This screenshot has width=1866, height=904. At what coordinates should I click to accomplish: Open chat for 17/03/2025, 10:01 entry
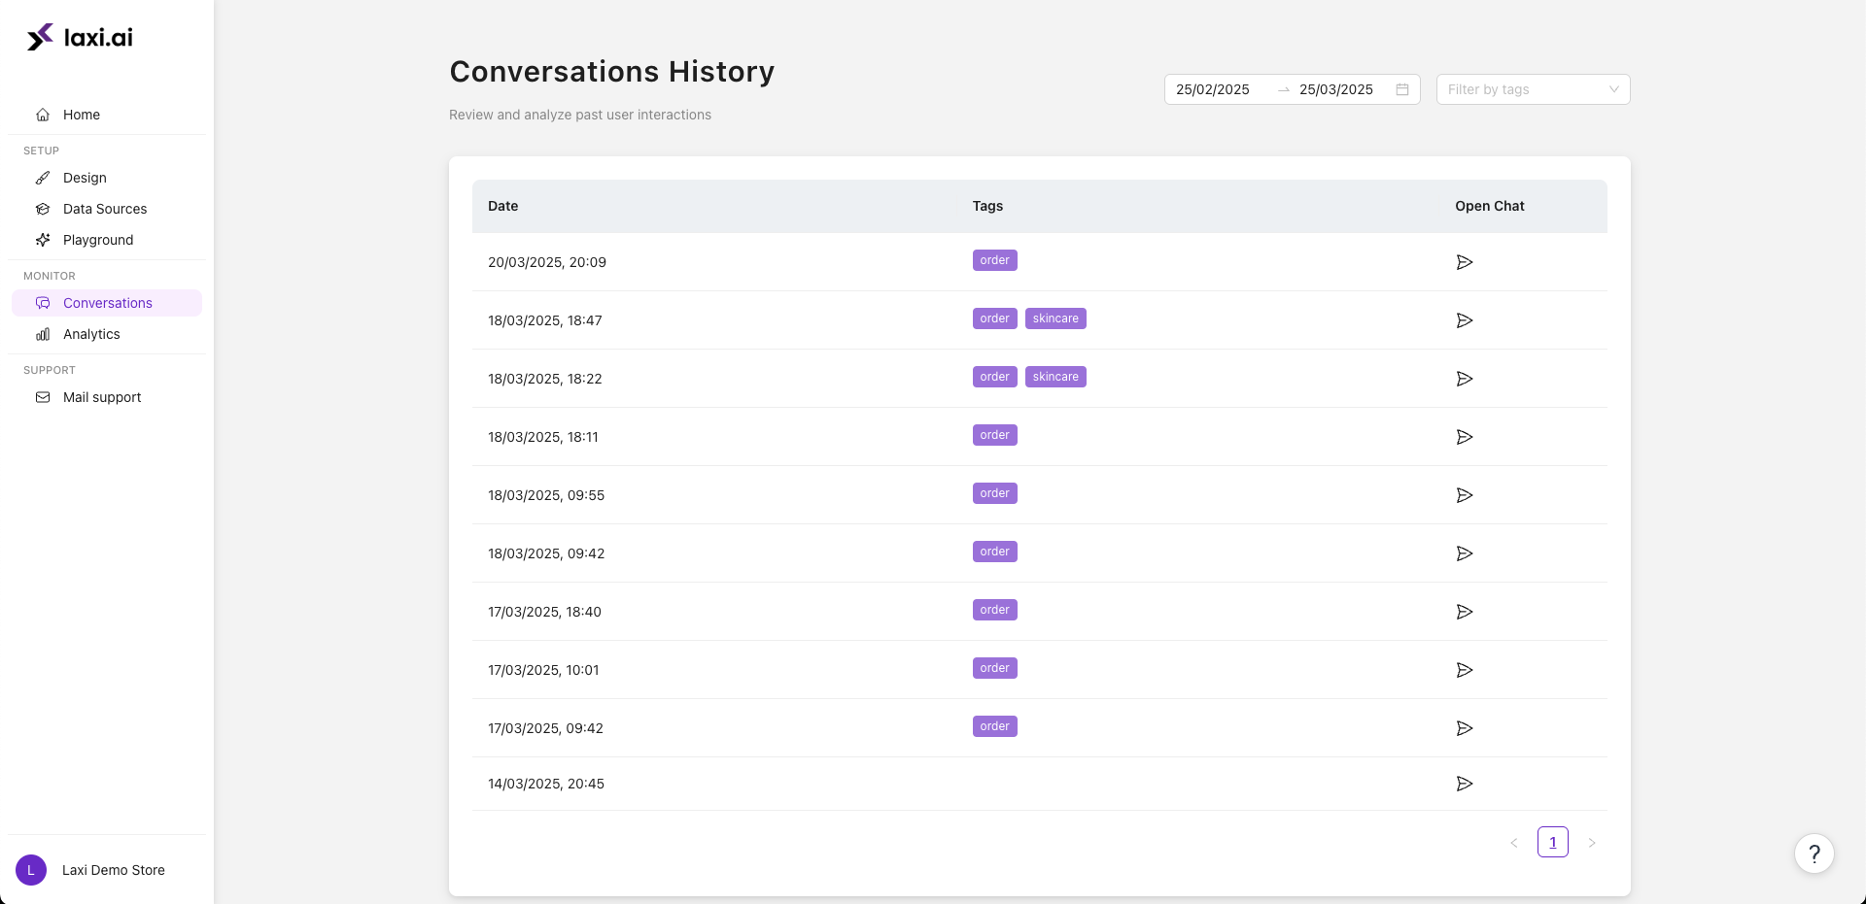(1464, 670)
